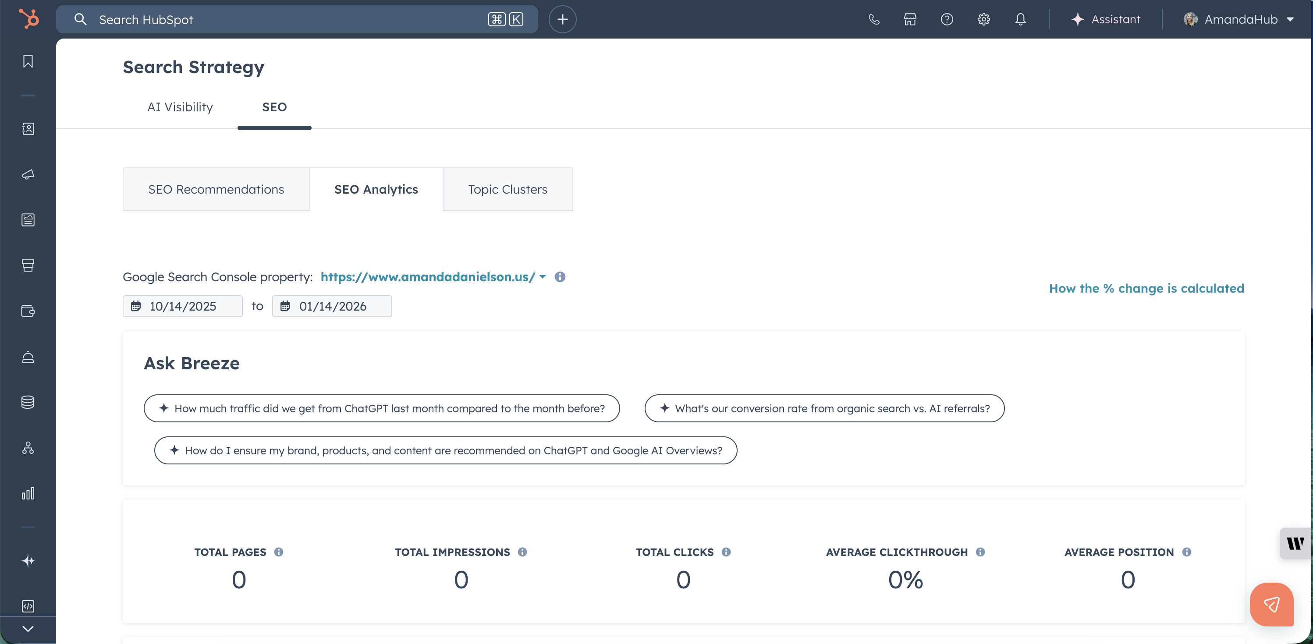Open the Reporting bar chart sidebar icon
This screenshot has height=644, width=1313.
coord(28,493)
